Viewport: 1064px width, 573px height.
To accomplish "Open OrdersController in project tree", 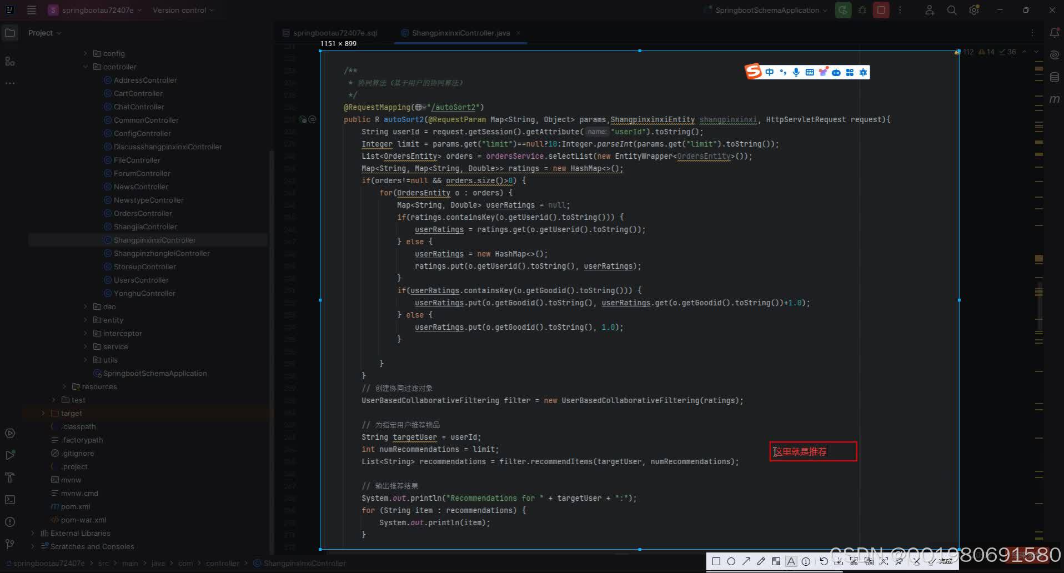I will click(143, 213).
